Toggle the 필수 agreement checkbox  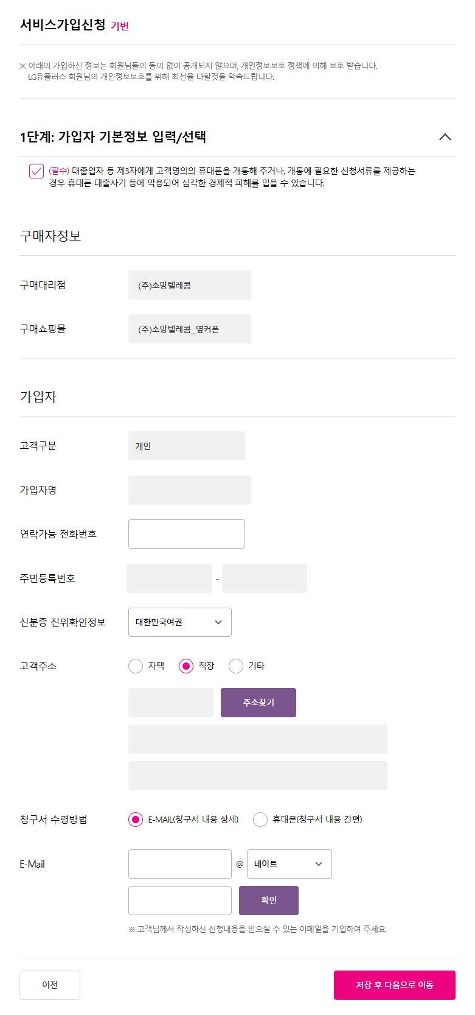[x=36, y=171]
